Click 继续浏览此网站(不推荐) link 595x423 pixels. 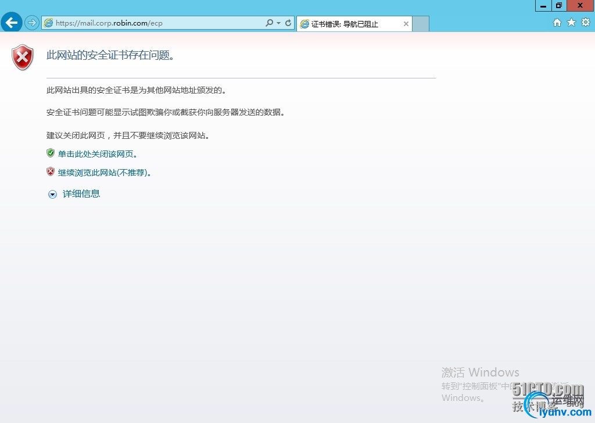tap(105, 173)
